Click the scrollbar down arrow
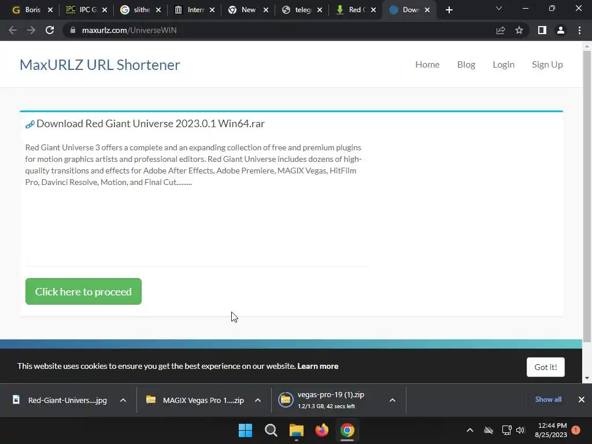Screen dimensions: 592x444 587,378
